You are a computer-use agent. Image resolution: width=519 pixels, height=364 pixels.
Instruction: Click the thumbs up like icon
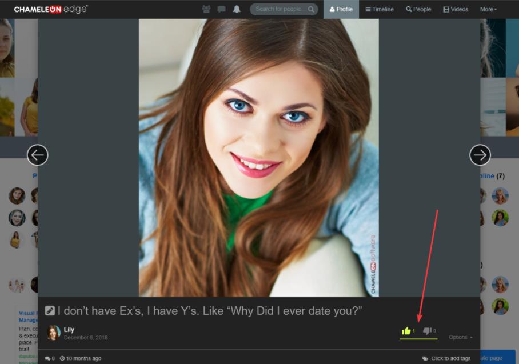click(x=406, y=331)
